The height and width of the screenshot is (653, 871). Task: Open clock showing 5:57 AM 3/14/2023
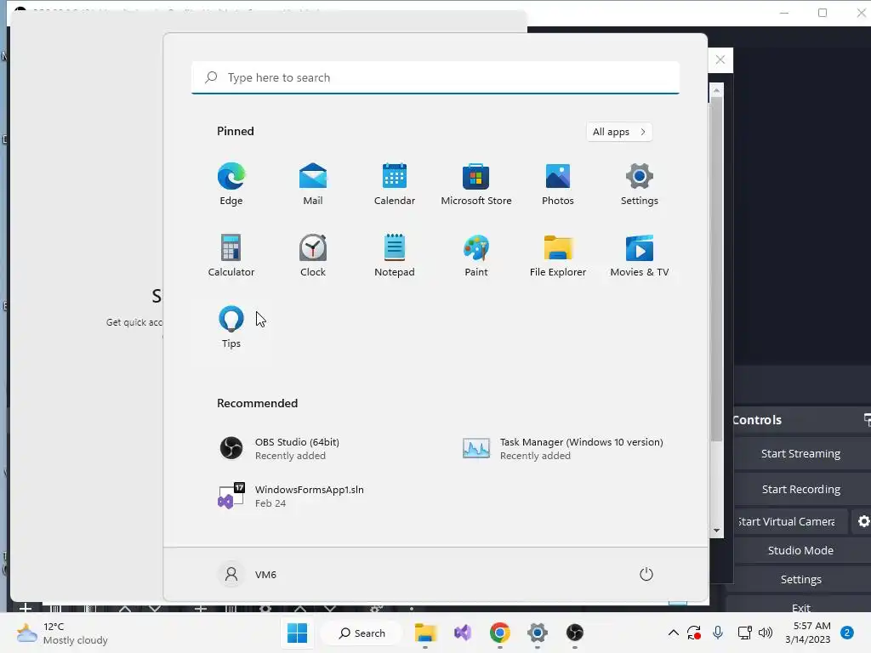point(808,633)
